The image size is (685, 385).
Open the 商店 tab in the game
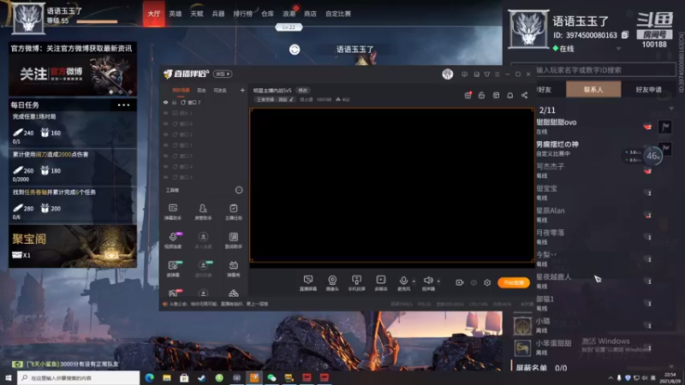tap(310, 14)
